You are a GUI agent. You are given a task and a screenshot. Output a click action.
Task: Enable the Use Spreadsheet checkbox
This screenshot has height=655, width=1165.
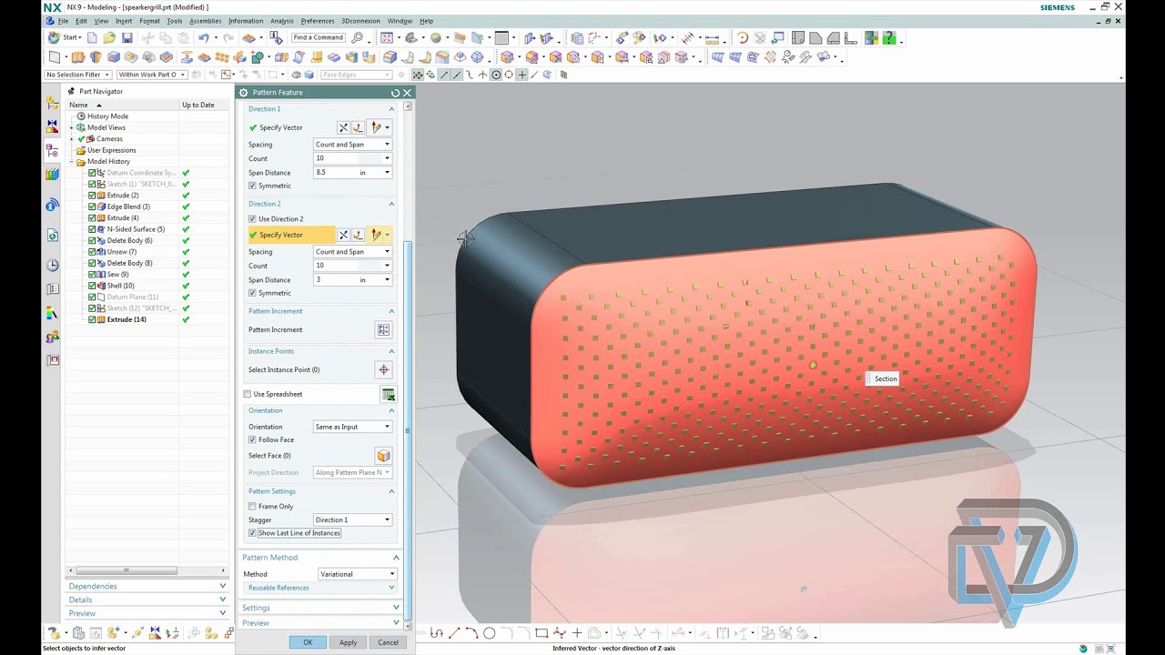248,394
